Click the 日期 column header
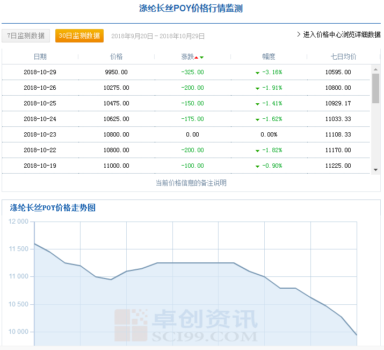The width and height of the screenshot is (384, 350). 40,56
